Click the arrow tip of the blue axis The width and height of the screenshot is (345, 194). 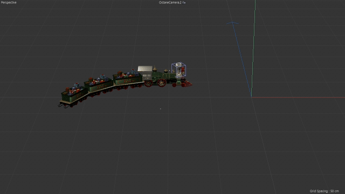[x=232, y=23]
